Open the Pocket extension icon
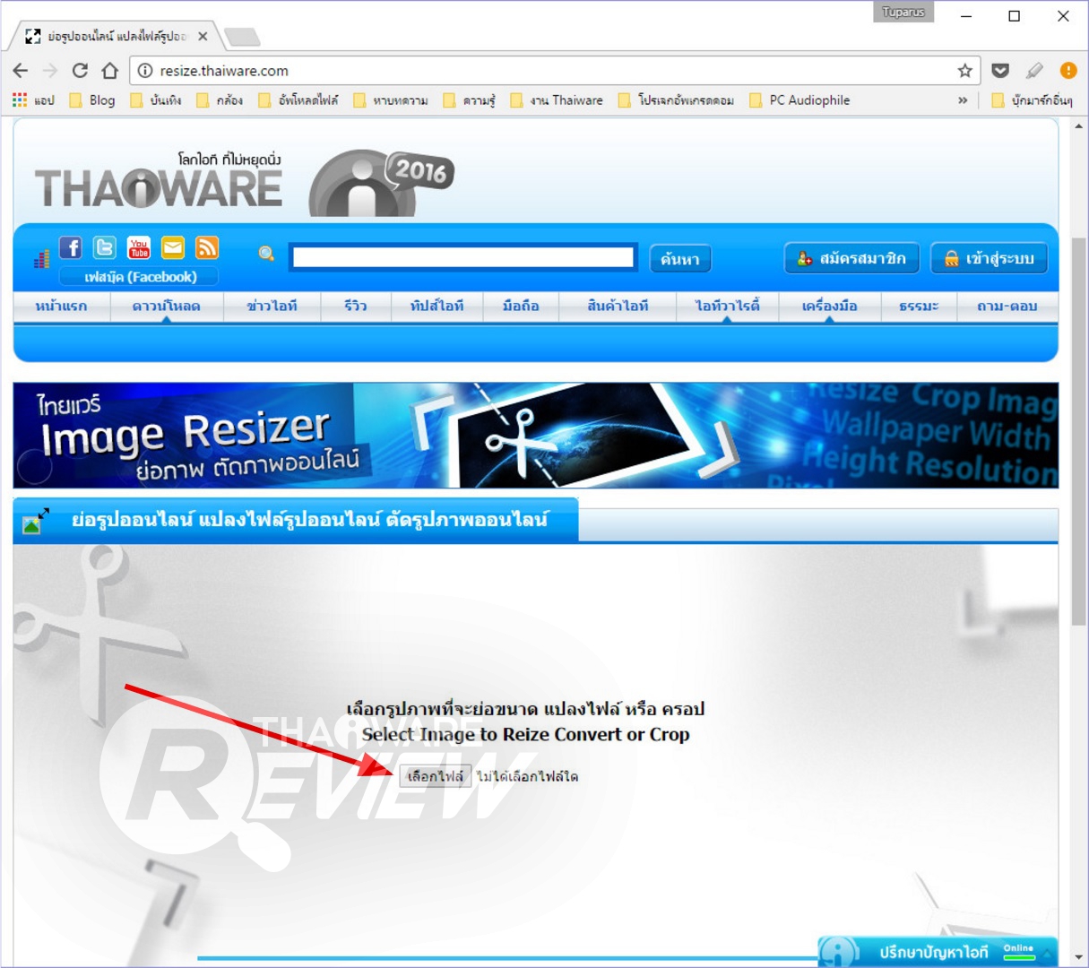 (x=1001, y=71)
